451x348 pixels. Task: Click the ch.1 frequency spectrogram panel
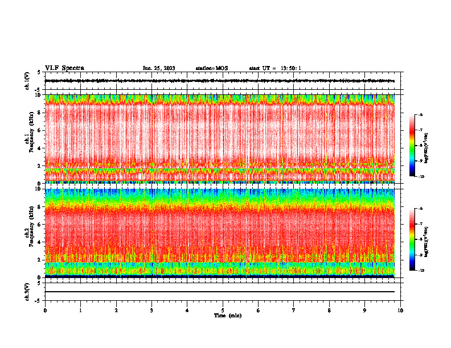point(220,139)
